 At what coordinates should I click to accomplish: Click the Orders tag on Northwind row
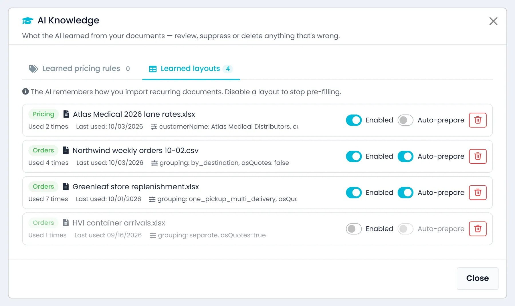[43, 150]
